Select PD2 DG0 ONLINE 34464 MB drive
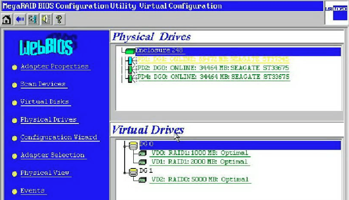The height and width of the screenshot is (200, 349). tap(213, 68)
